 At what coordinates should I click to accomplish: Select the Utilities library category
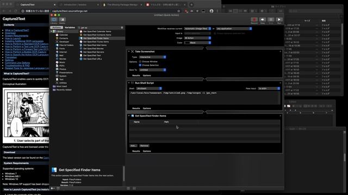coord(63,83)
